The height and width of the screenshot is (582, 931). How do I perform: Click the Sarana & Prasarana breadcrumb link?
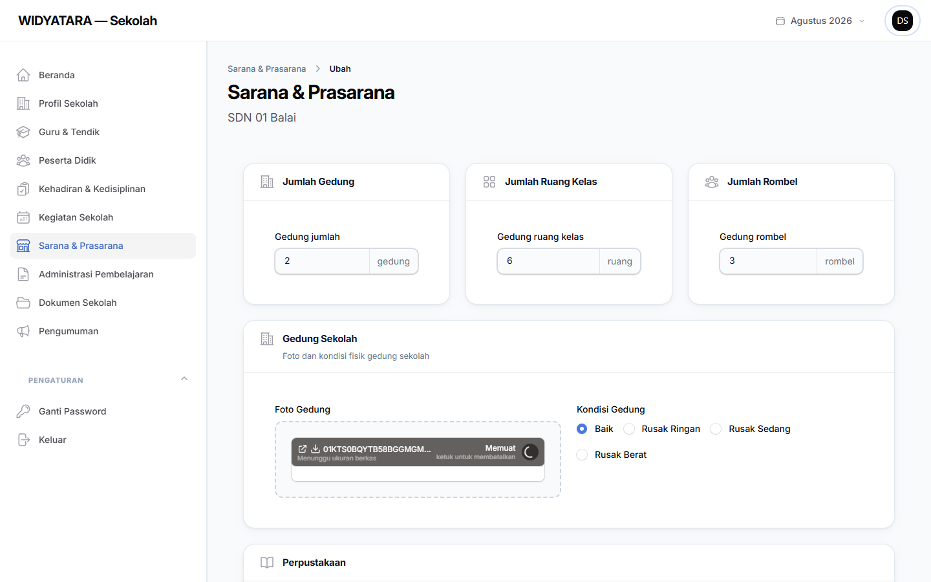pos(266,69)
